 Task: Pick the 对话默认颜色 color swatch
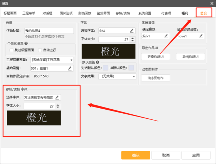point(105,68)
